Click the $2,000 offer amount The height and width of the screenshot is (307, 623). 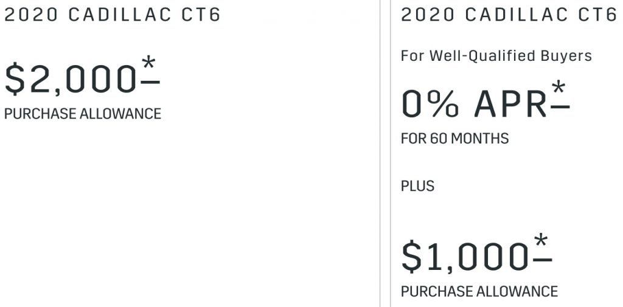tap(71, 79)
